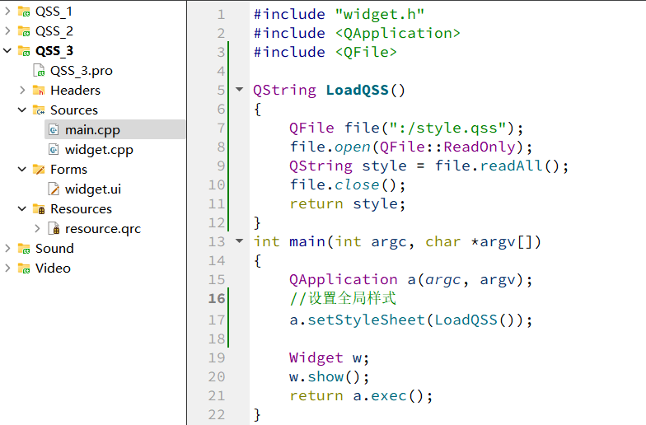Image resolution: width=646 pixels, height=425 pixels.
Task: Expand the QSS_2 project node
Action: pos(7,31)
